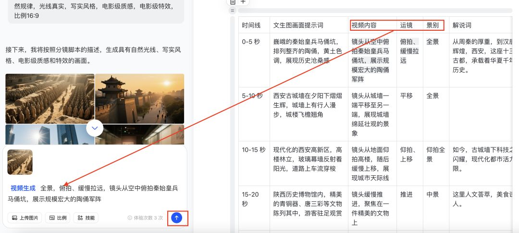Click the 文生图画面提示词 column header cell

coord(309,25)
